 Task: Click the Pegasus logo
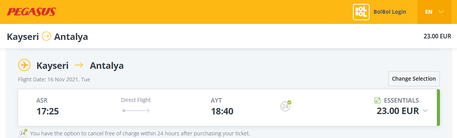pos(31,12)
